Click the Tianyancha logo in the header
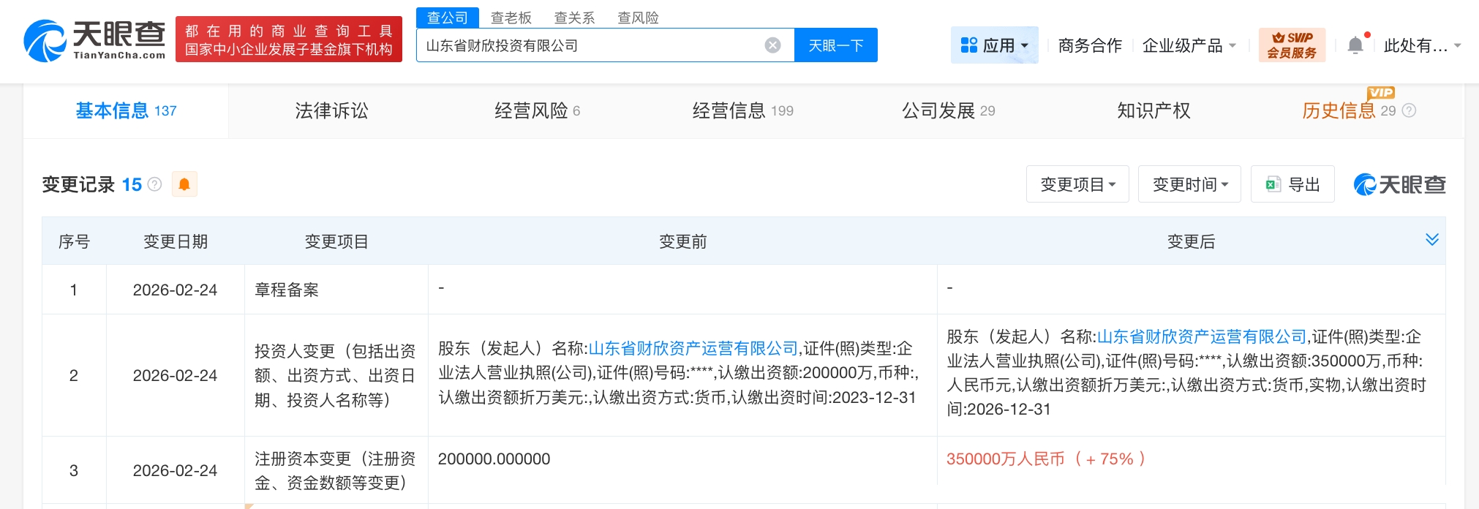Viewport: 1479px width, 509px height. click(94, 41)
